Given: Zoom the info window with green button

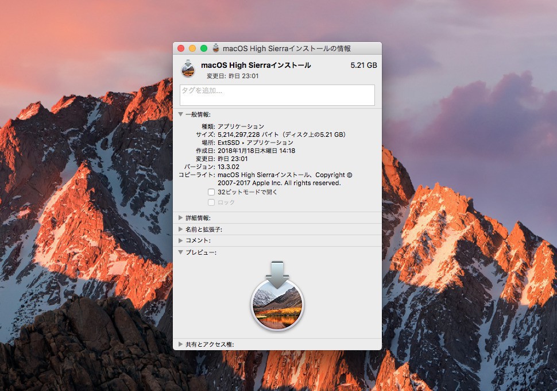Looking at the screenshot, I should pyautogui.click(x=204, y=48).
